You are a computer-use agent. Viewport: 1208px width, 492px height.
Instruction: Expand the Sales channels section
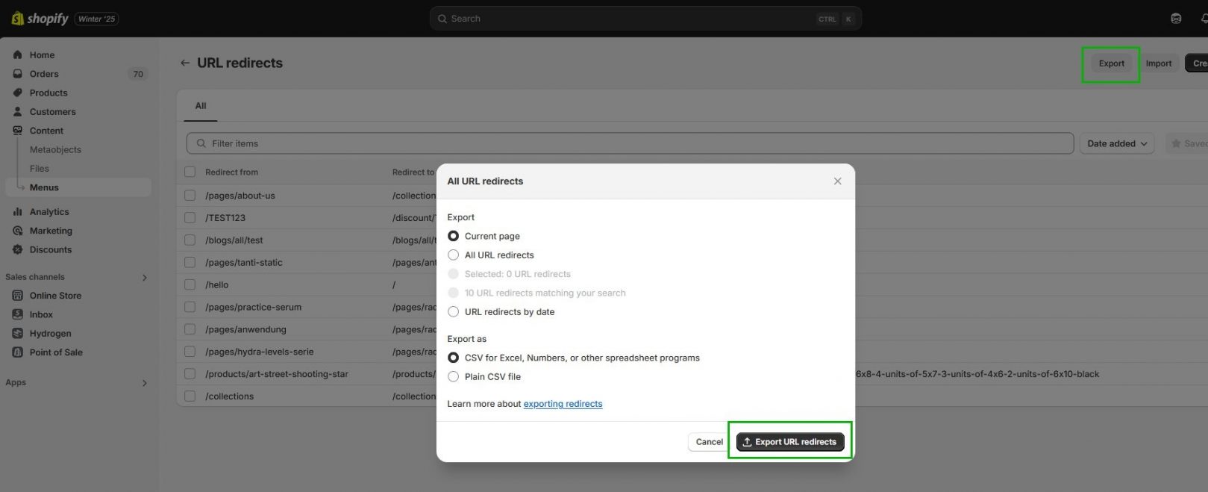(144, 278)
